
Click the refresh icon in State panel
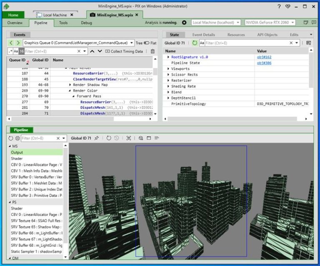click(195, 43)
